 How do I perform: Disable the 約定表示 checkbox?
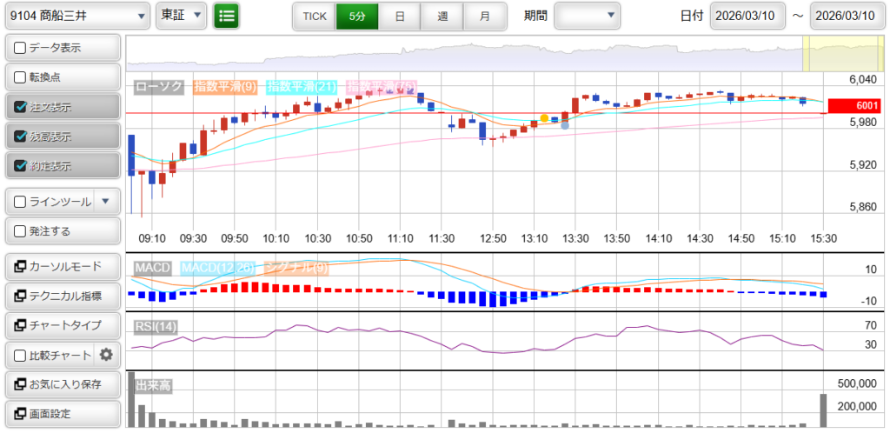(21, 166)
